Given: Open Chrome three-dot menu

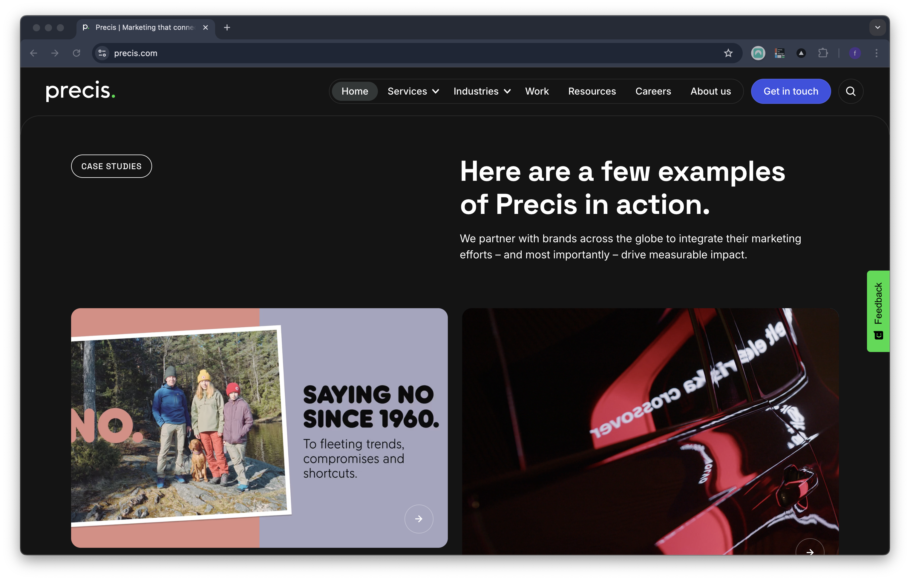Looking at the screenshot, I should pyautogui.click(x=876, y=53).
